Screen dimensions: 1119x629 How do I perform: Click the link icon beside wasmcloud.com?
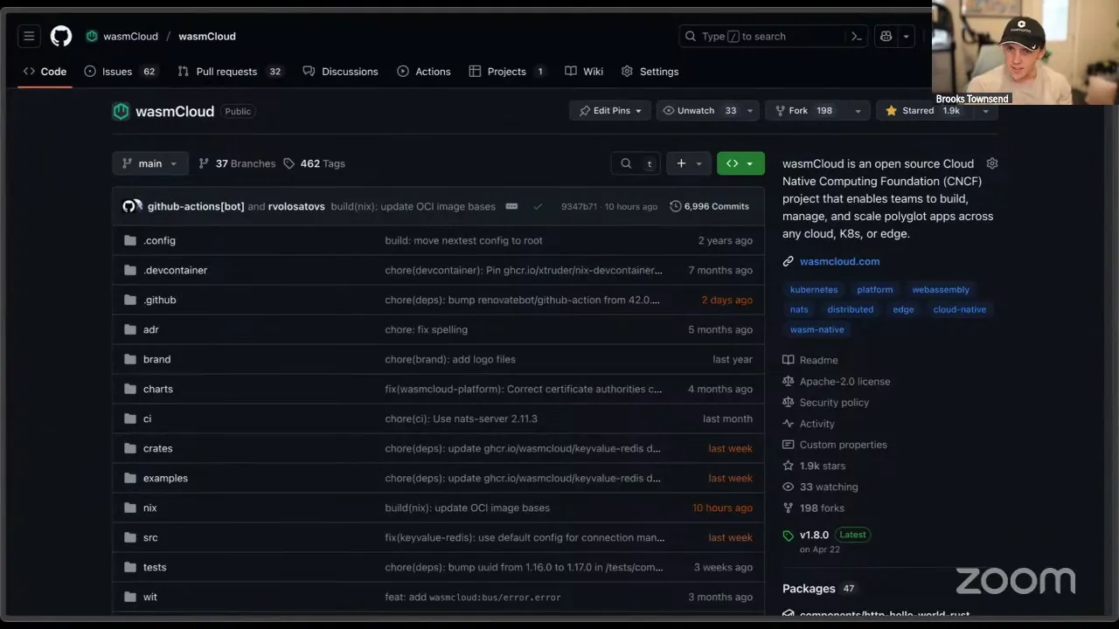[789, 261]
